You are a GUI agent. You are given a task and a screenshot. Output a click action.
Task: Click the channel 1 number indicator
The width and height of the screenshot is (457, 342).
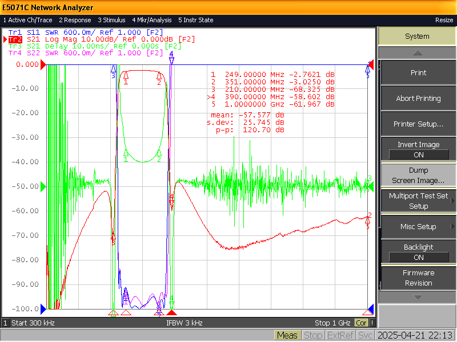tap(5, 323)
